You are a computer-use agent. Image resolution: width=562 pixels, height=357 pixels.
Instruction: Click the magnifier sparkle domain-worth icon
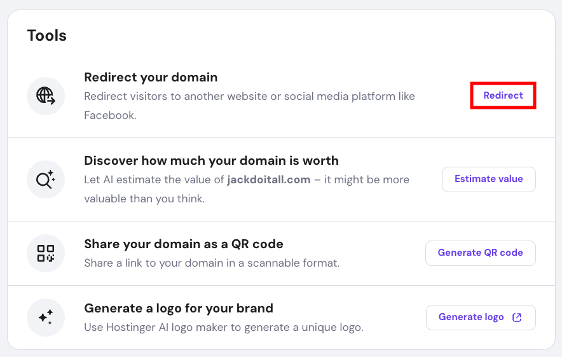pyautogui.click(x=46, y=179)
